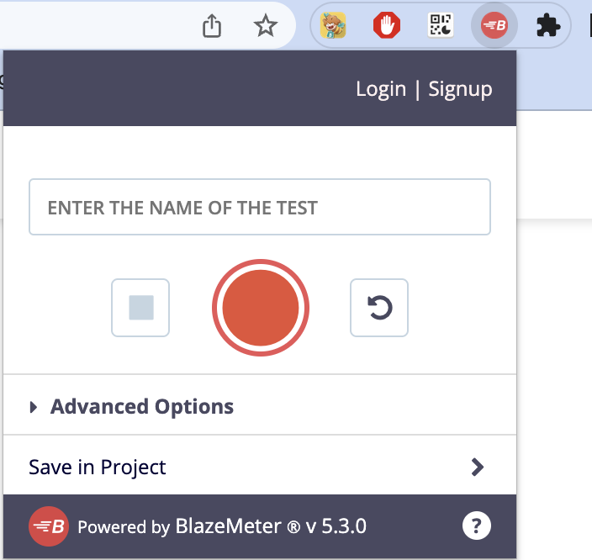Open the cartoon character extension icon
Screen dimensions: 592x560
pos(334,27)
